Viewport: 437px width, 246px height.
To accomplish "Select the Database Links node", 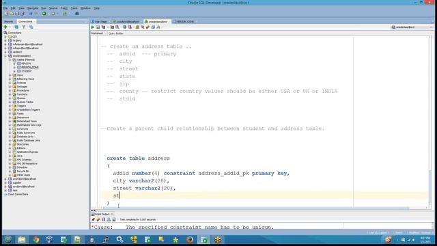I will tap(25, 137).
